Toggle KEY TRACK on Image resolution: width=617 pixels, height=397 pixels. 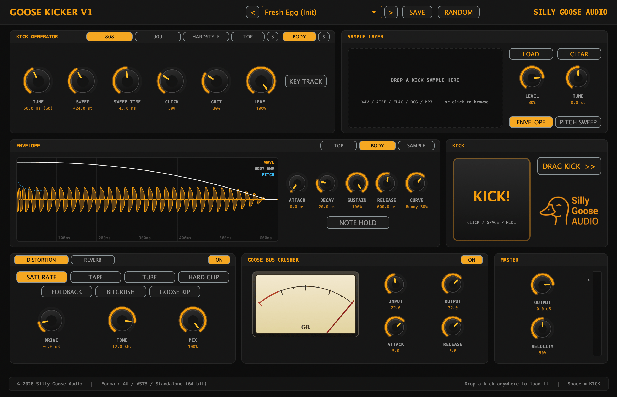pyautogui.click(x=306, y=81)
